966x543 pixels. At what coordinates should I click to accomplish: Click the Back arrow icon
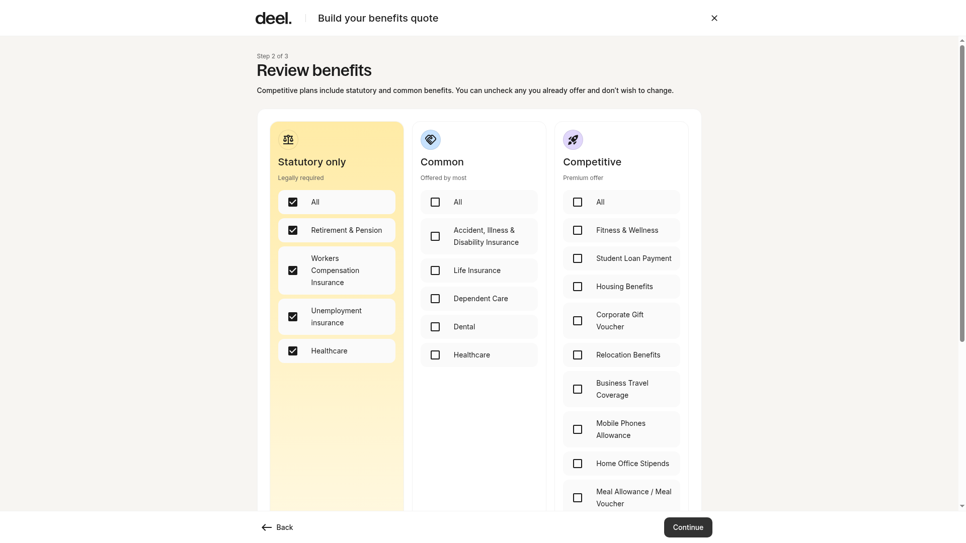pos(267,527)
